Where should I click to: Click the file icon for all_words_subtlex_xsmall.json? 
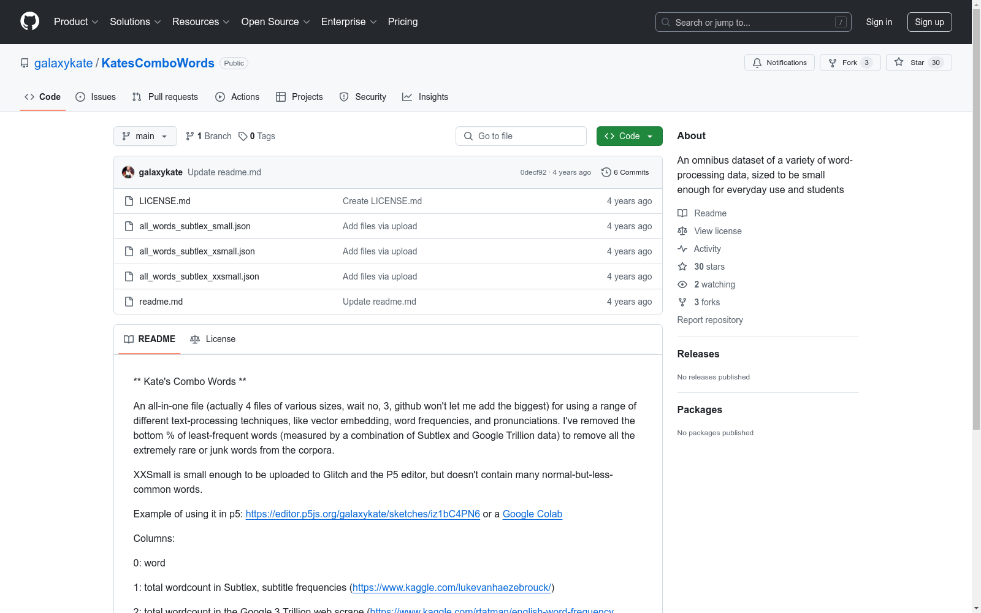point(129,251)
